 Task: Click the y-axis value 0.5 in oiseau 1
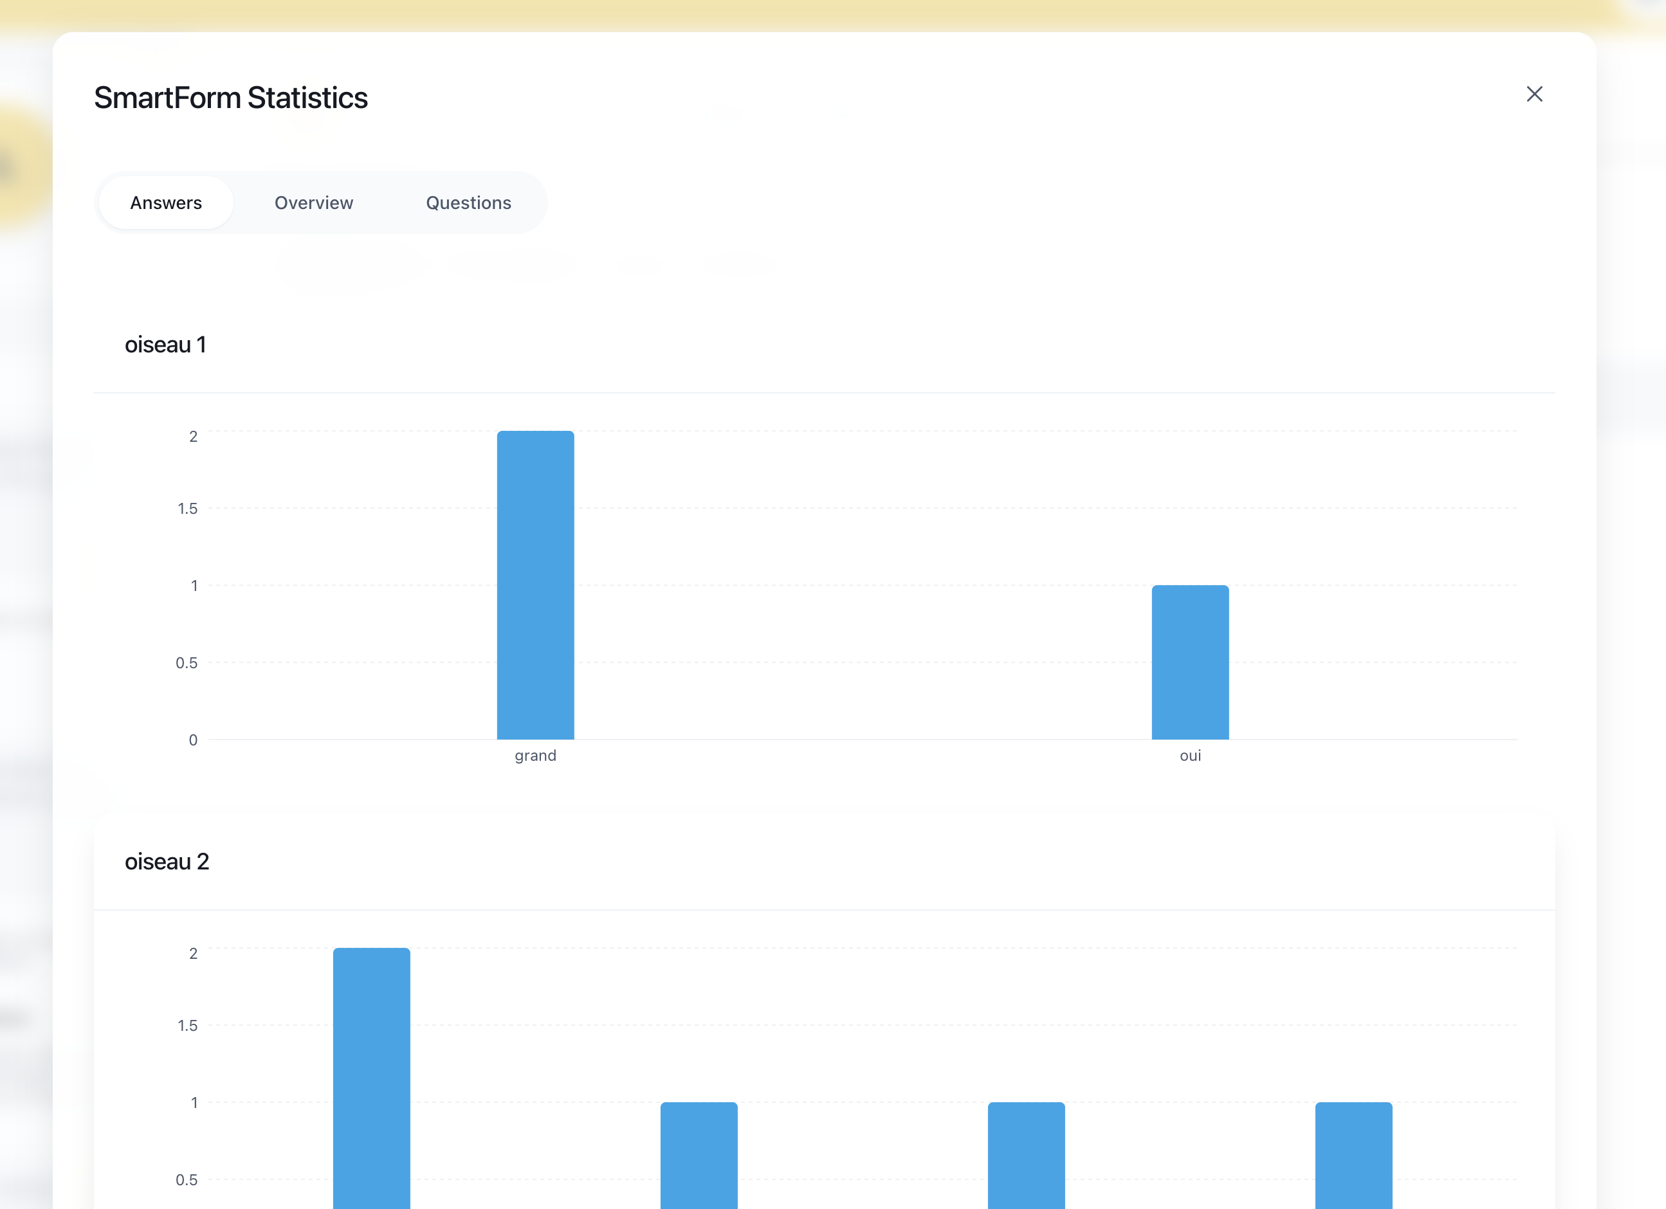pyautogui.click(x=187, y=662)
